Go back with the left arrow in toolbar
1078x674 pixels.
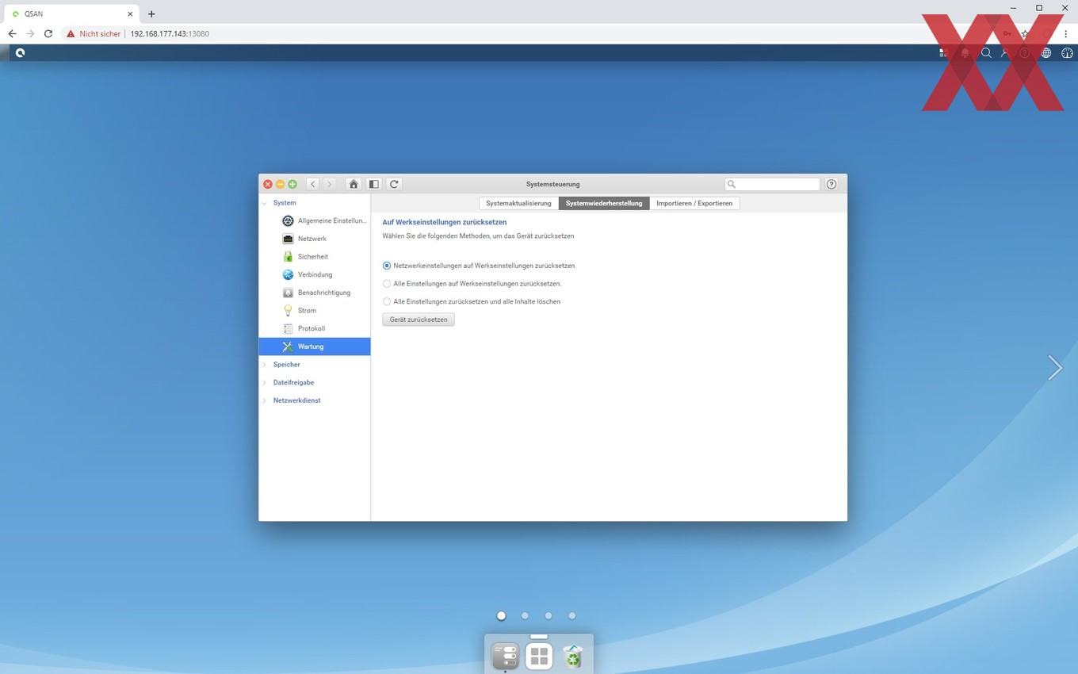313,184
